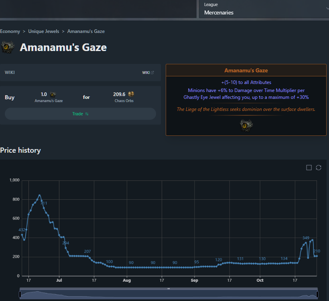329x301 pixels.
Task: Click the chart area zoom square icon
Action: point(309,168)
